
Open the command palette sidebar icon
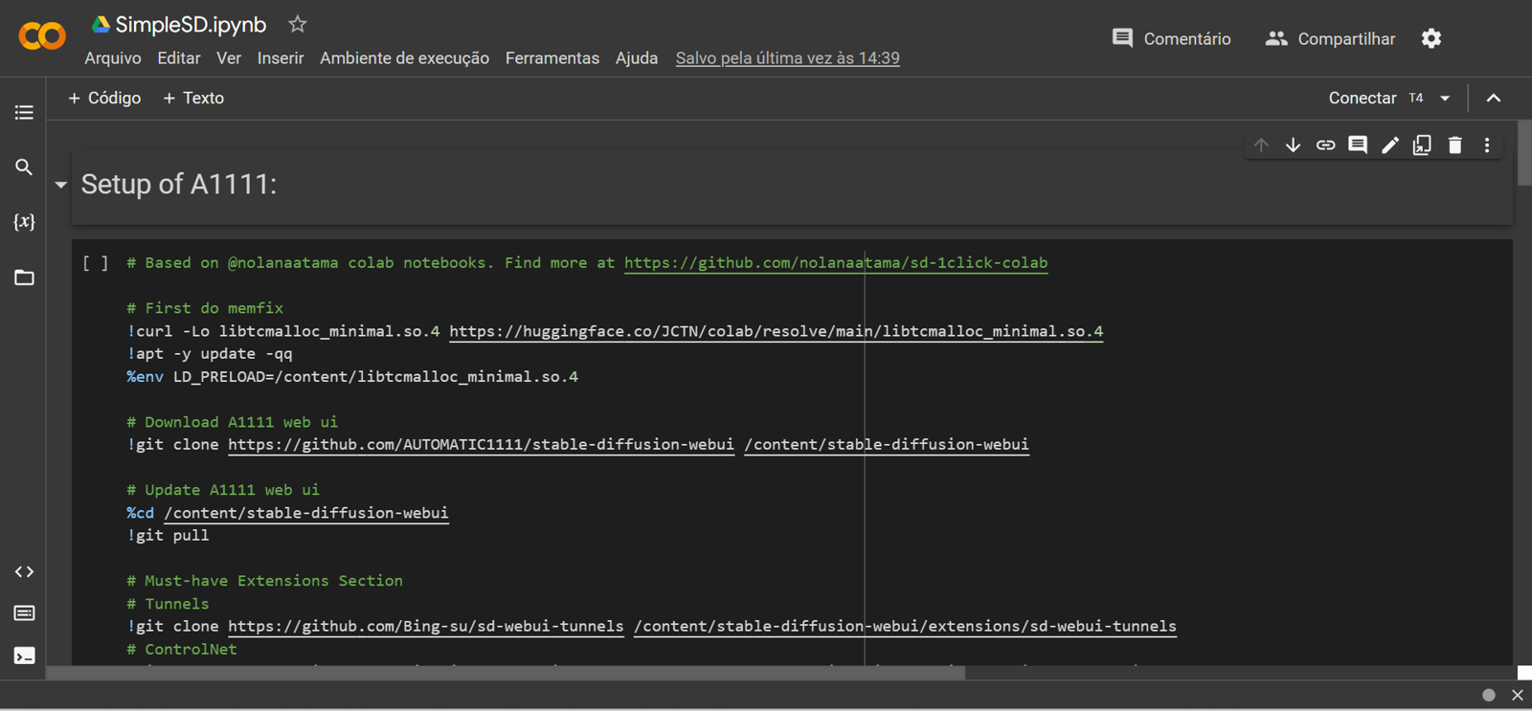(x=24, y=613)
